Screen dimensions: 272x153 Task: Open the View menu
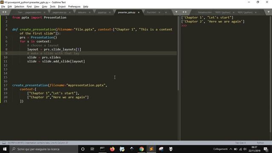pyautogui.click(x=37, y=7)
